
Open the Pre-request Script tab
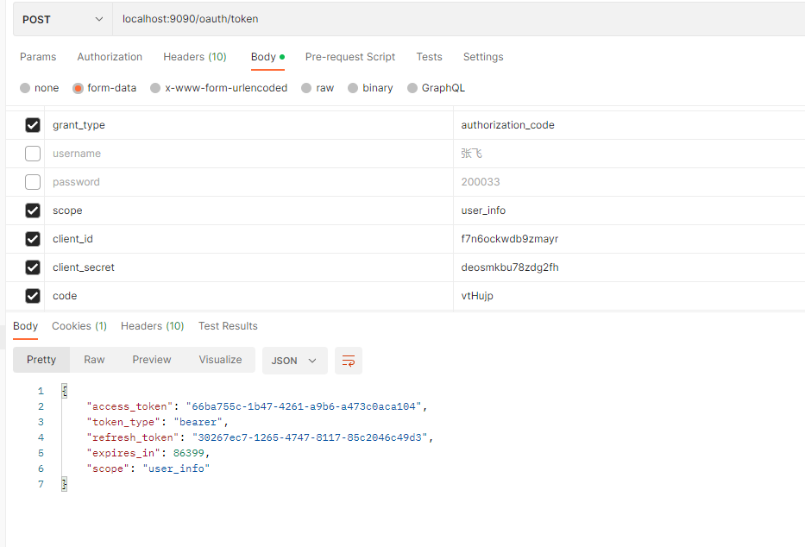pos(349,57)
